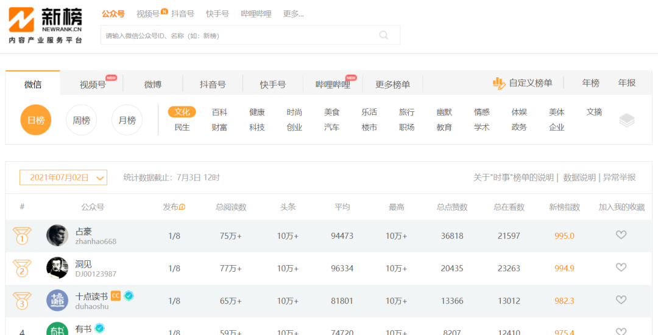Click the 总阅读数 column header
The image size is (658, 335).
pyautogui.click(x=231, y=207)
